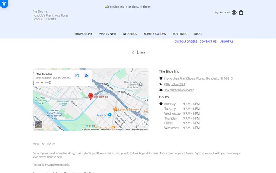Click the map camera controls button
The height and width of the screenshot is (173, 276).
coord(143,122)
